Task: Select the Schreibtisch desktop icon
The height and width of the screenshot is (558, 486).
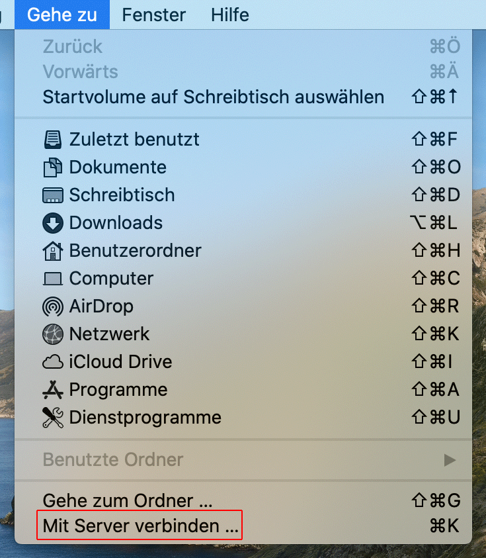Action: point(53,195)
